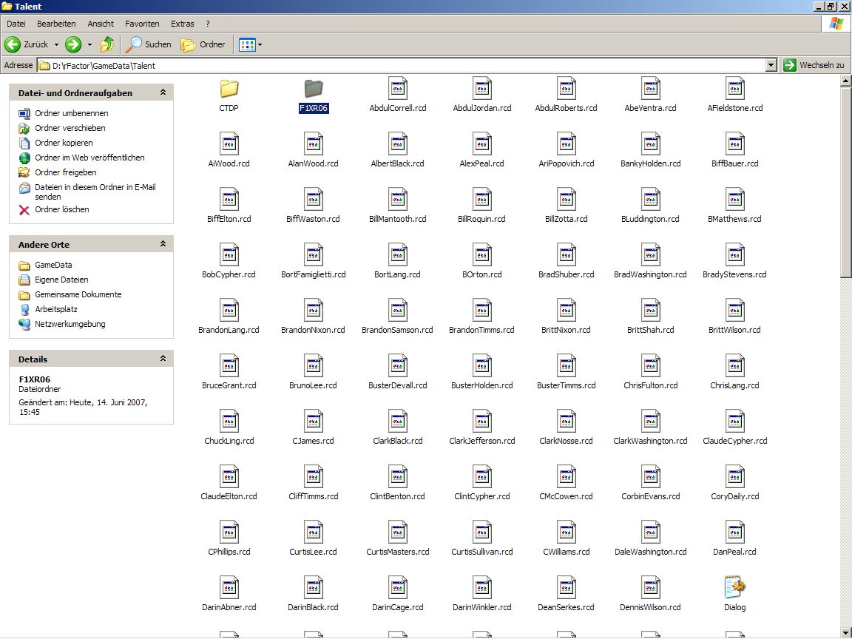The width and height of the screenshot is (852, 639).
Task: Go to Gemeinsame Dokumente location
Action: (x=78, y=294)
